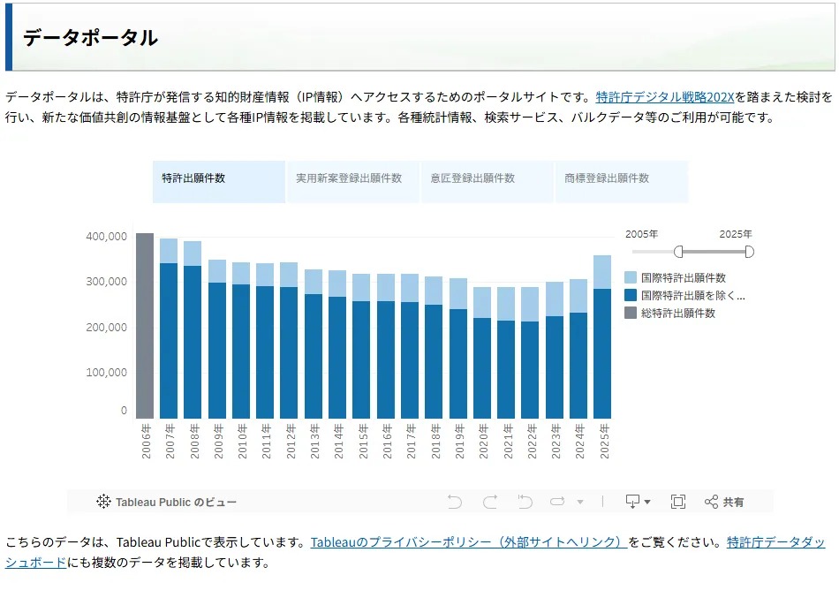
Task: Click the revert icon in Tableau toolbar
Action: (x=525, y=502)
